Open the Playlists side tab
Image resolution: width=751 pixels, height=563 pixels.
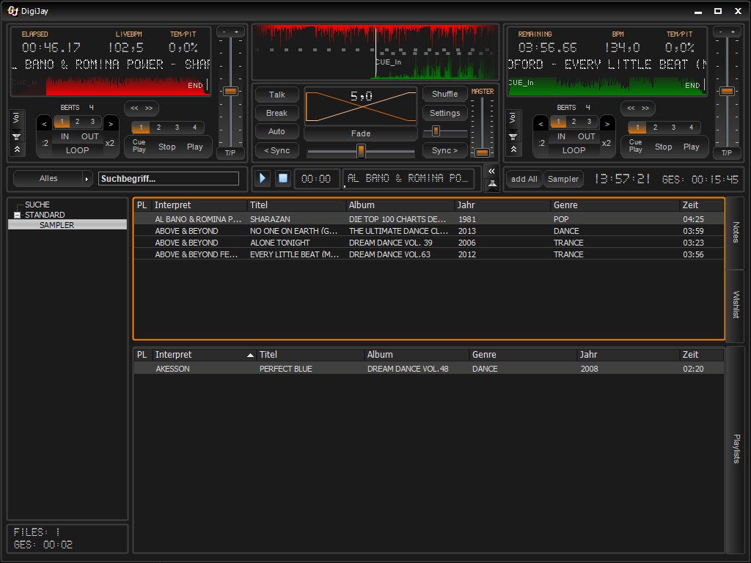click(x=736, y=449)
